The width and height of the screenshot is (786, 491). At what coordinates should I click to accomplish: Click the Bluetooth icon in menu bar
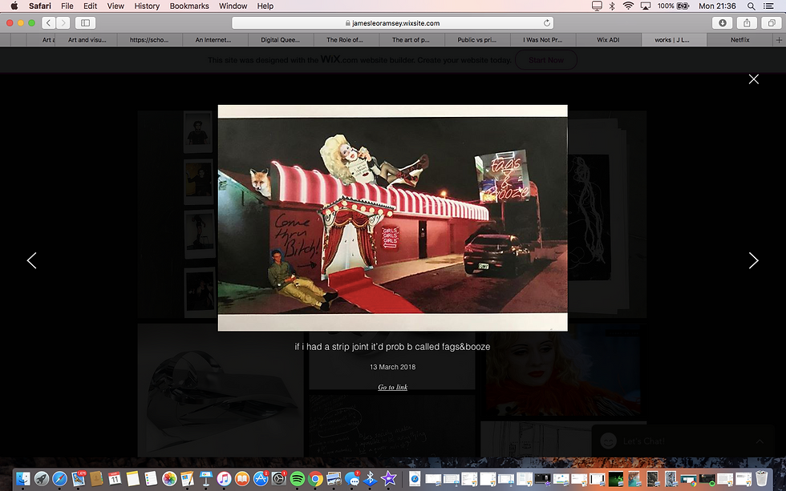click(x=612, y=6)
